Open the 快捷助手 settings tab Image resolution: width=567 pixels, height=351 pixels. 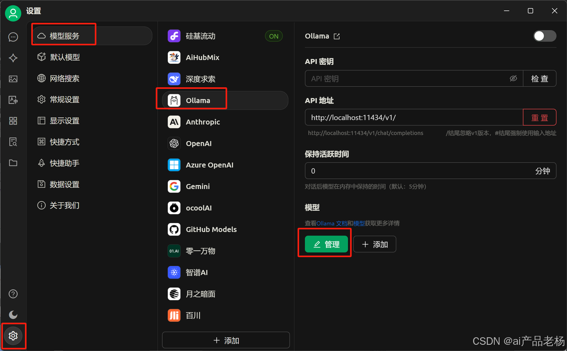92,163
